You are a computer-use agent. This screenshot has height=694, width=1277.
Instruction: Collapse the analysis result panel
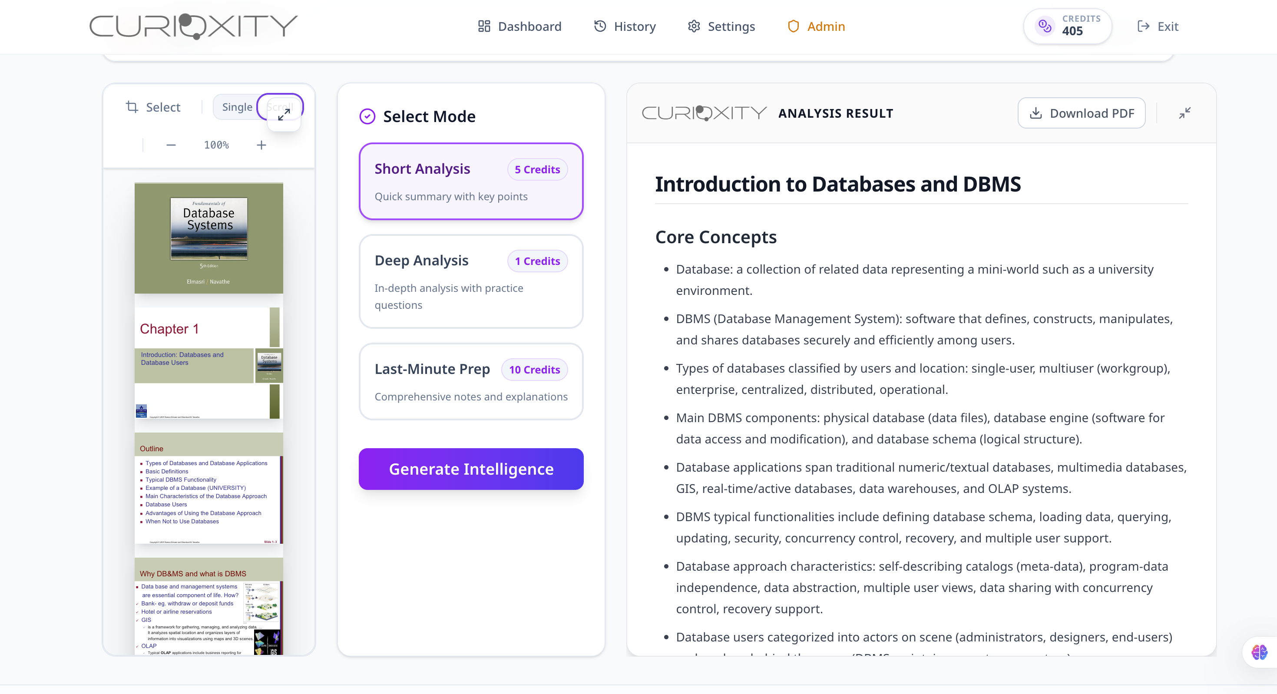click(x=1184, y=113)
